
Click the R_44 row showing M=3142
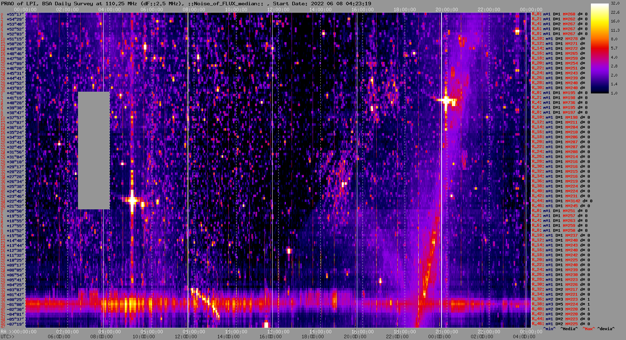[562, 201]
